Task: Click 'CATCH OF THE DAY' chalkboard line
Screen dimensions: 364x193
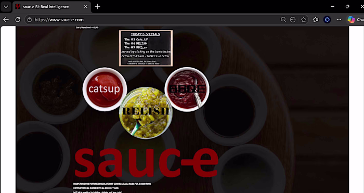Action: [x=146, y=56]
